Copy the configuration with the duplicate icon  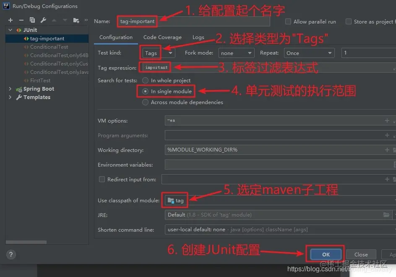coord(33,20)
